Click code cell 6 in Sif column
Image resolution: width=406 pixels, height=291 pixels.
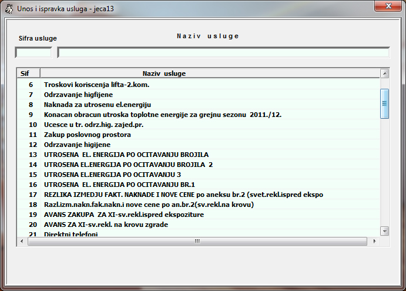point(29,85)
